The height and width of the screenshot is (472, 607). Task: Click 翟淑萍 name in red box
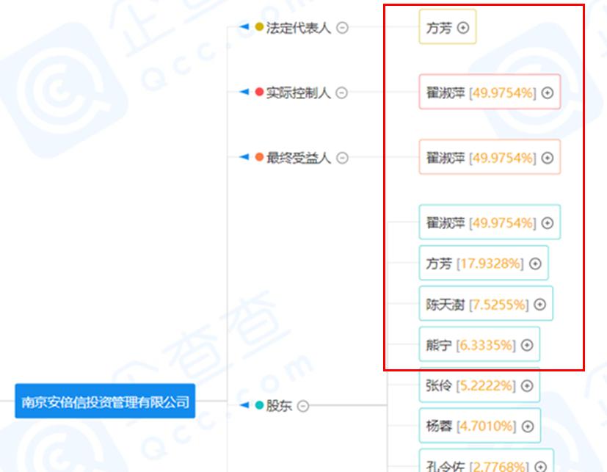[x=446, y=93]
